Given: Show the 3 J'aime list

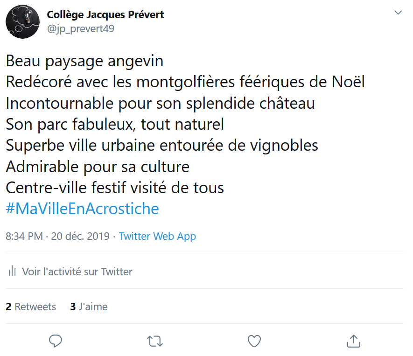Looking at the screenshot, I should (89, 307).
